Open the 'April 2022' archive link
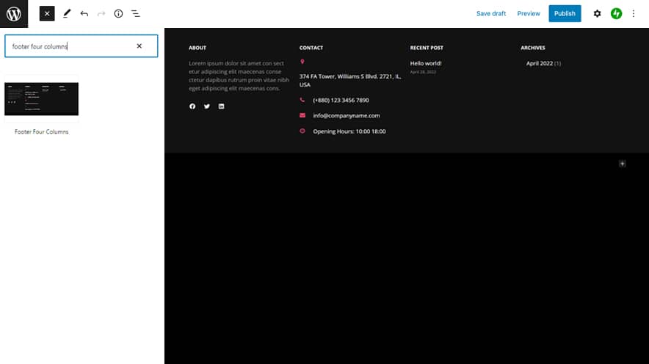Screen dimensions: 649x364 (540, 63)
